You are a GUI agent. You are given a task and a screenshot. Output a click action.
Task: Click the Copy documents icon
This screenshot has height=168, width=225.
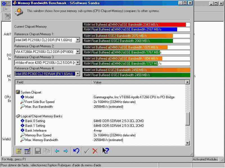point(47,151)
